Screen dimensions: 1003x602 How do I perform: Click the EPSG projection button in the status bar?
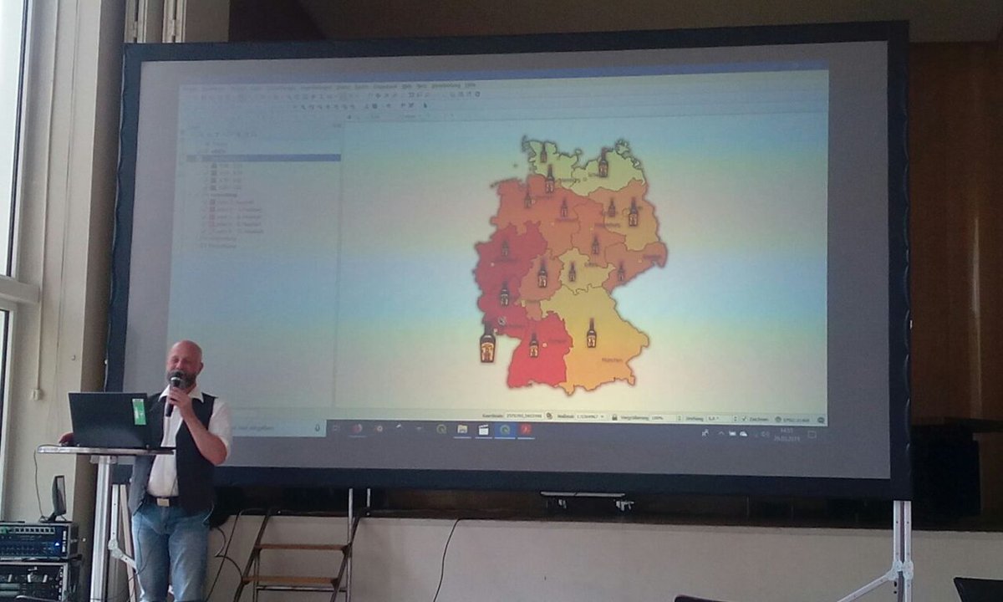(792, 419)
